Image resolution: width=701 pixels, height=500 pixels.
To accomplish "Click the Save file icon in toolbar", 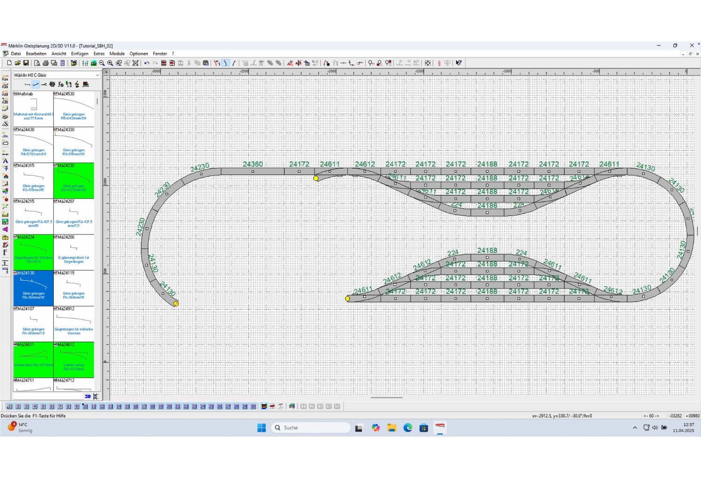I will click(x=26, y=63).
